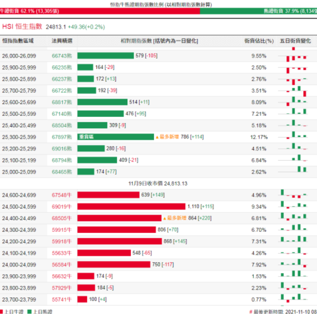Viewport: 317px width, 314px height.
Task: Click the value 864 [+220]
Action: (x=200, y=218)
